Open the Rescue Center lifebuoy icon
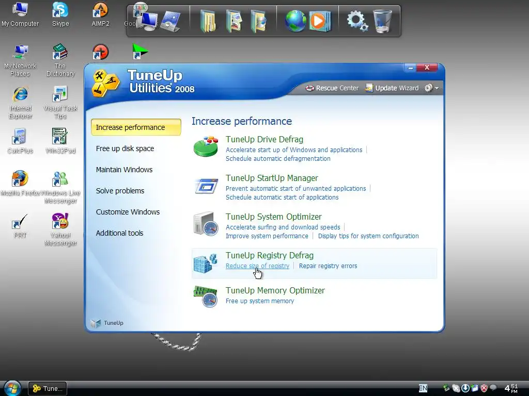The image size is (529, 396). 309,88
